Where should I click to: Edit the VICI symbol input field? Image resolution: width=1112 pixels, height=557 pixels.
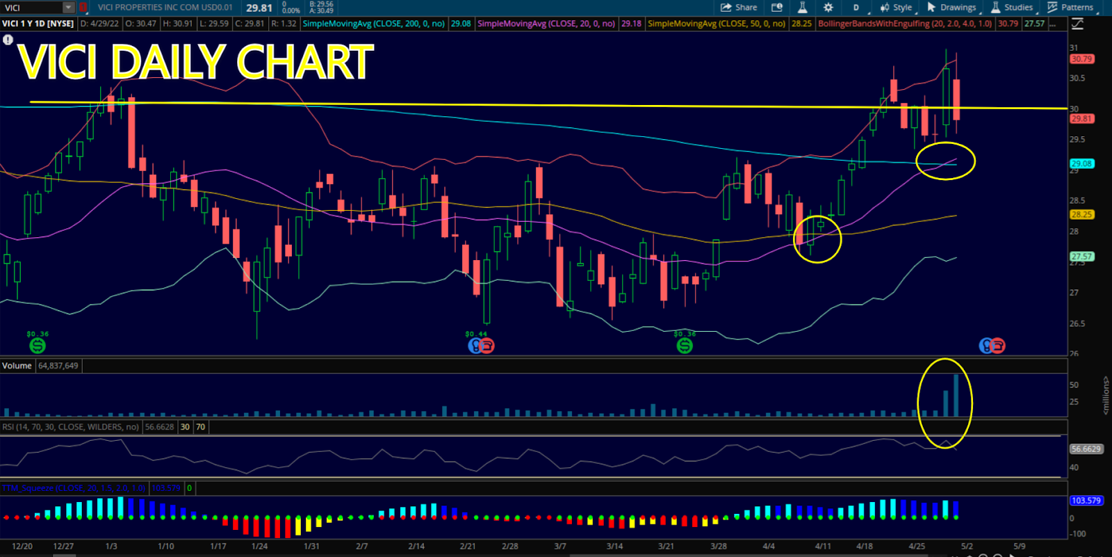pyautogui.click(x=32, y=8)
